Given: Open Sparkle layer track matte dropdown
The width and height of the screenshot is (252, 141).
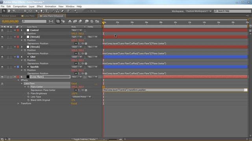Looking at the screenshot, I should pos(93,67).
